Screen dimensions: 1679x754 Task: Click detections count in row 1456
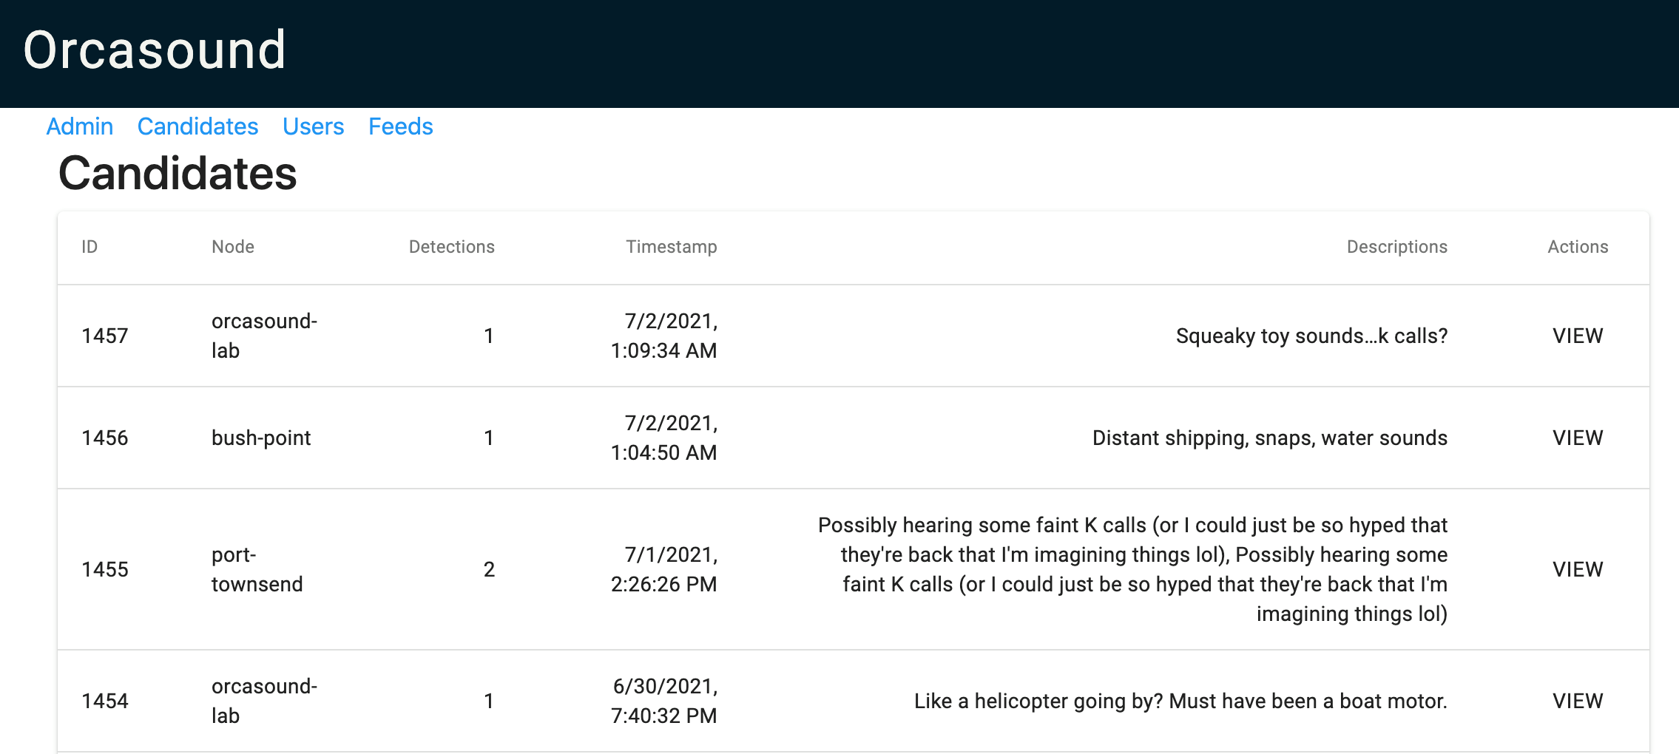point(489,438)
